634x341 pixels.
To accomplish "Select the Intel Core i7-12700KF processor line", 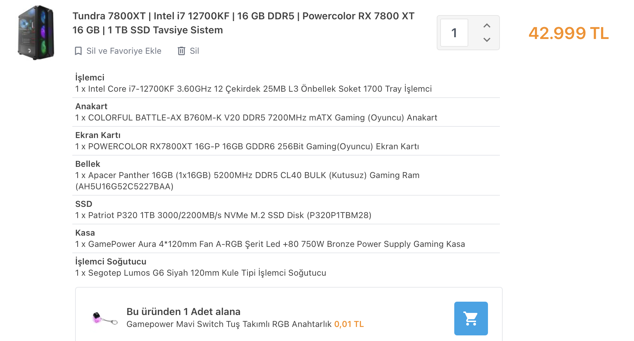I will [253, 89].
